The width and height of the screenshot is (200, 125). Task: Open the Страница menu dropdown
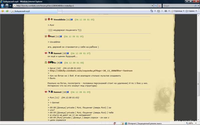point(178,11)
